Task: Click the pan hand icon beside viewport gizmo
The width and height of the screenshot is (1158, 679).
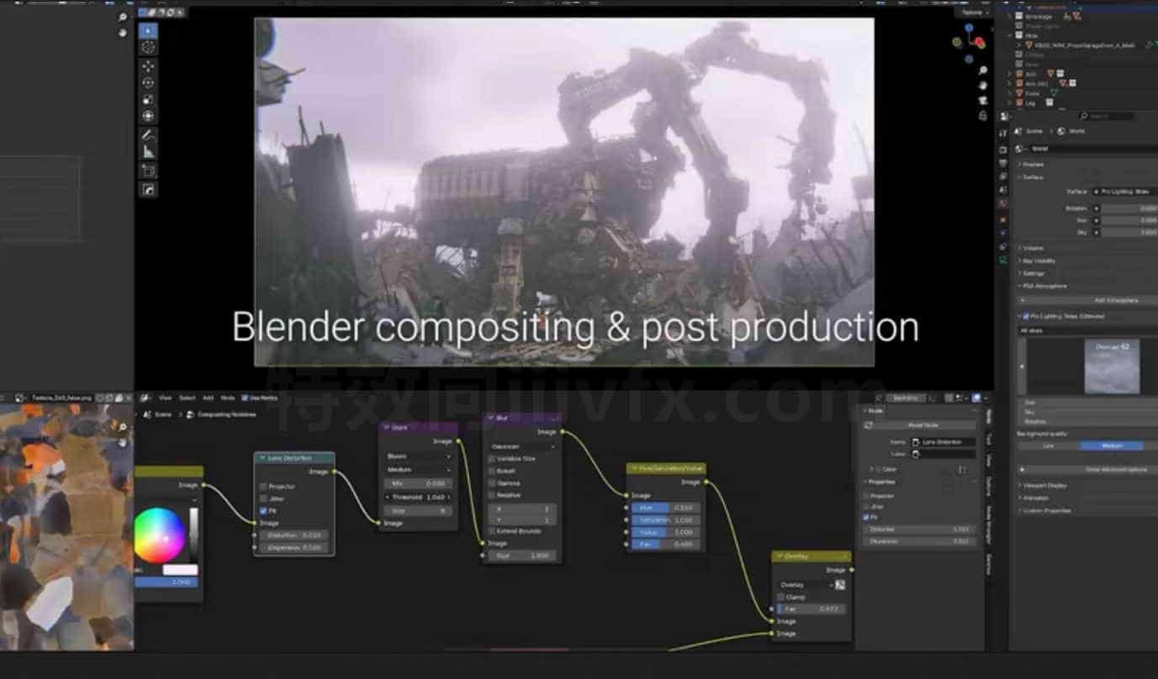Action: pyautogui.click(x=983, y=85)
